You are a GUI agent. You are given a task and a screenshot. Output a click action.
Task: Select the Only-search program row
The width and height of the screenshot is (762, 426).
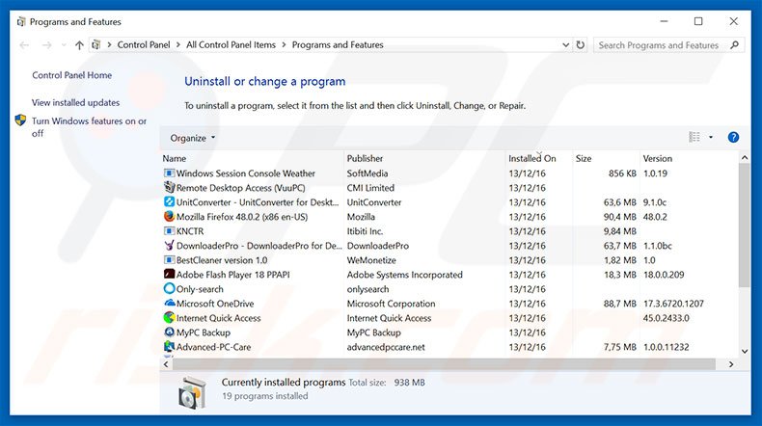(x=449, y=289)
